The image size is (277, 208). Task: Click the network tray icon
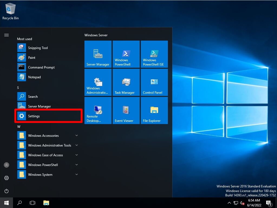[236, 203]
